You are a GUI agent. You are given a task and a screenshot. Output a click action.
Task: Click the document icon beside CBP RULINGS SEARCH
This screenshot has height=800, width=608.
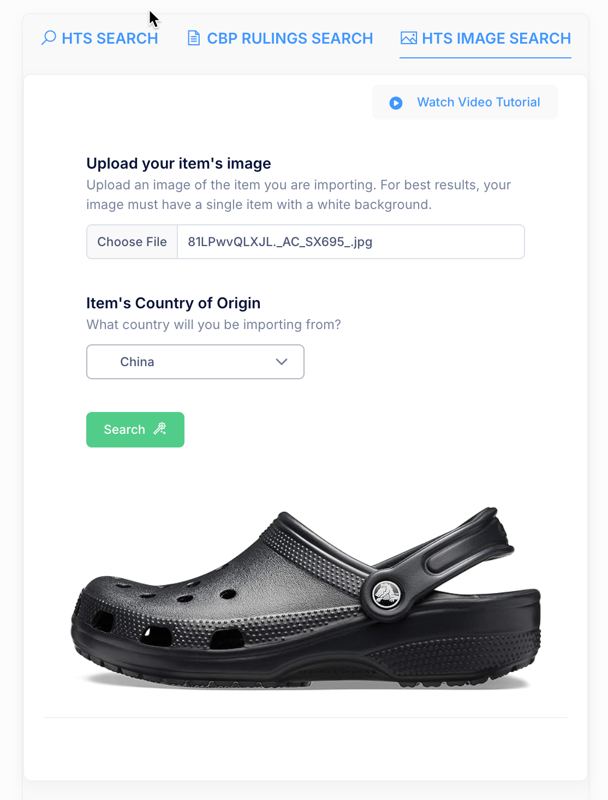click(x=193, y=38)
